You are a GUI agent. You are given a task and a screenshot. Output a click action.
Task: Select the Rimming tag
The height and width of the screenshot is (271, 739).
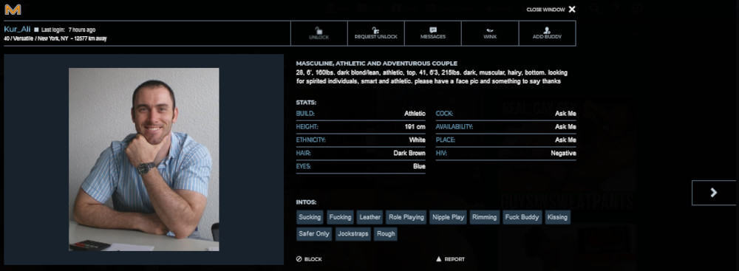tap(485, 217)
